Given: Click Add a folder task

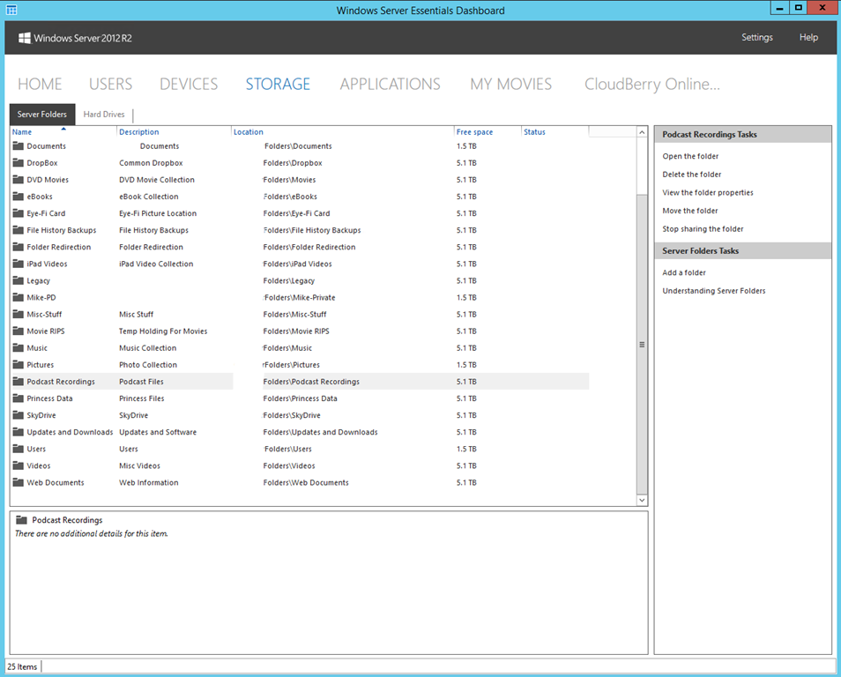Looking at the screenshot, I should [x=684, y=272].
